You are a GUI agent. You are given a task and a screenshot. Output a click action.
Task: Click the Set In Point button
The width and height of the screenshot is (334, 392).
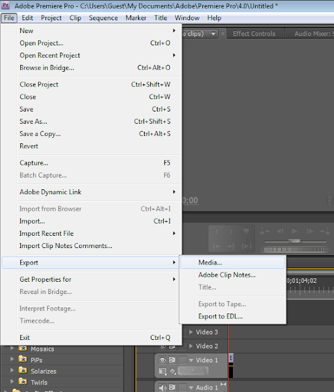217,232
